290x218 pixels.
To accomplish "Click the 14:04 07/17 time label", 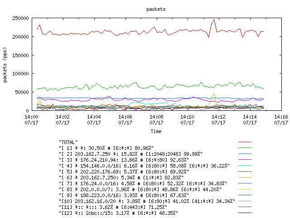I will pos(94,120).
